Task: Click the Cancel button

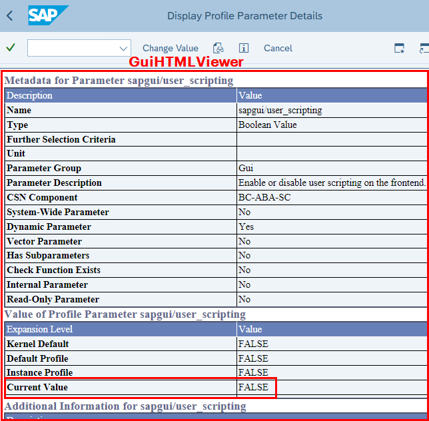Action: tap(278, 48)
